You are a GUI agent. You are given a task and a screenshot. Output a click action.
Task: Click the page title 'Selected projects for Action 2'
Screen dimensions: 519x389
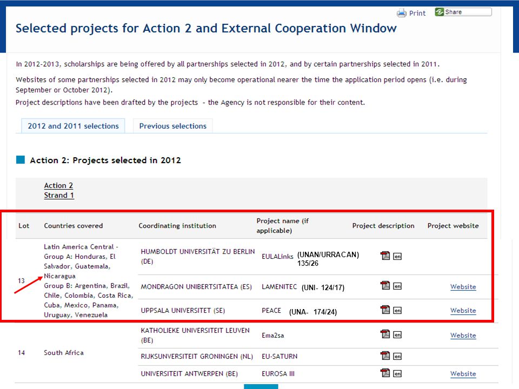coord(206,29)
